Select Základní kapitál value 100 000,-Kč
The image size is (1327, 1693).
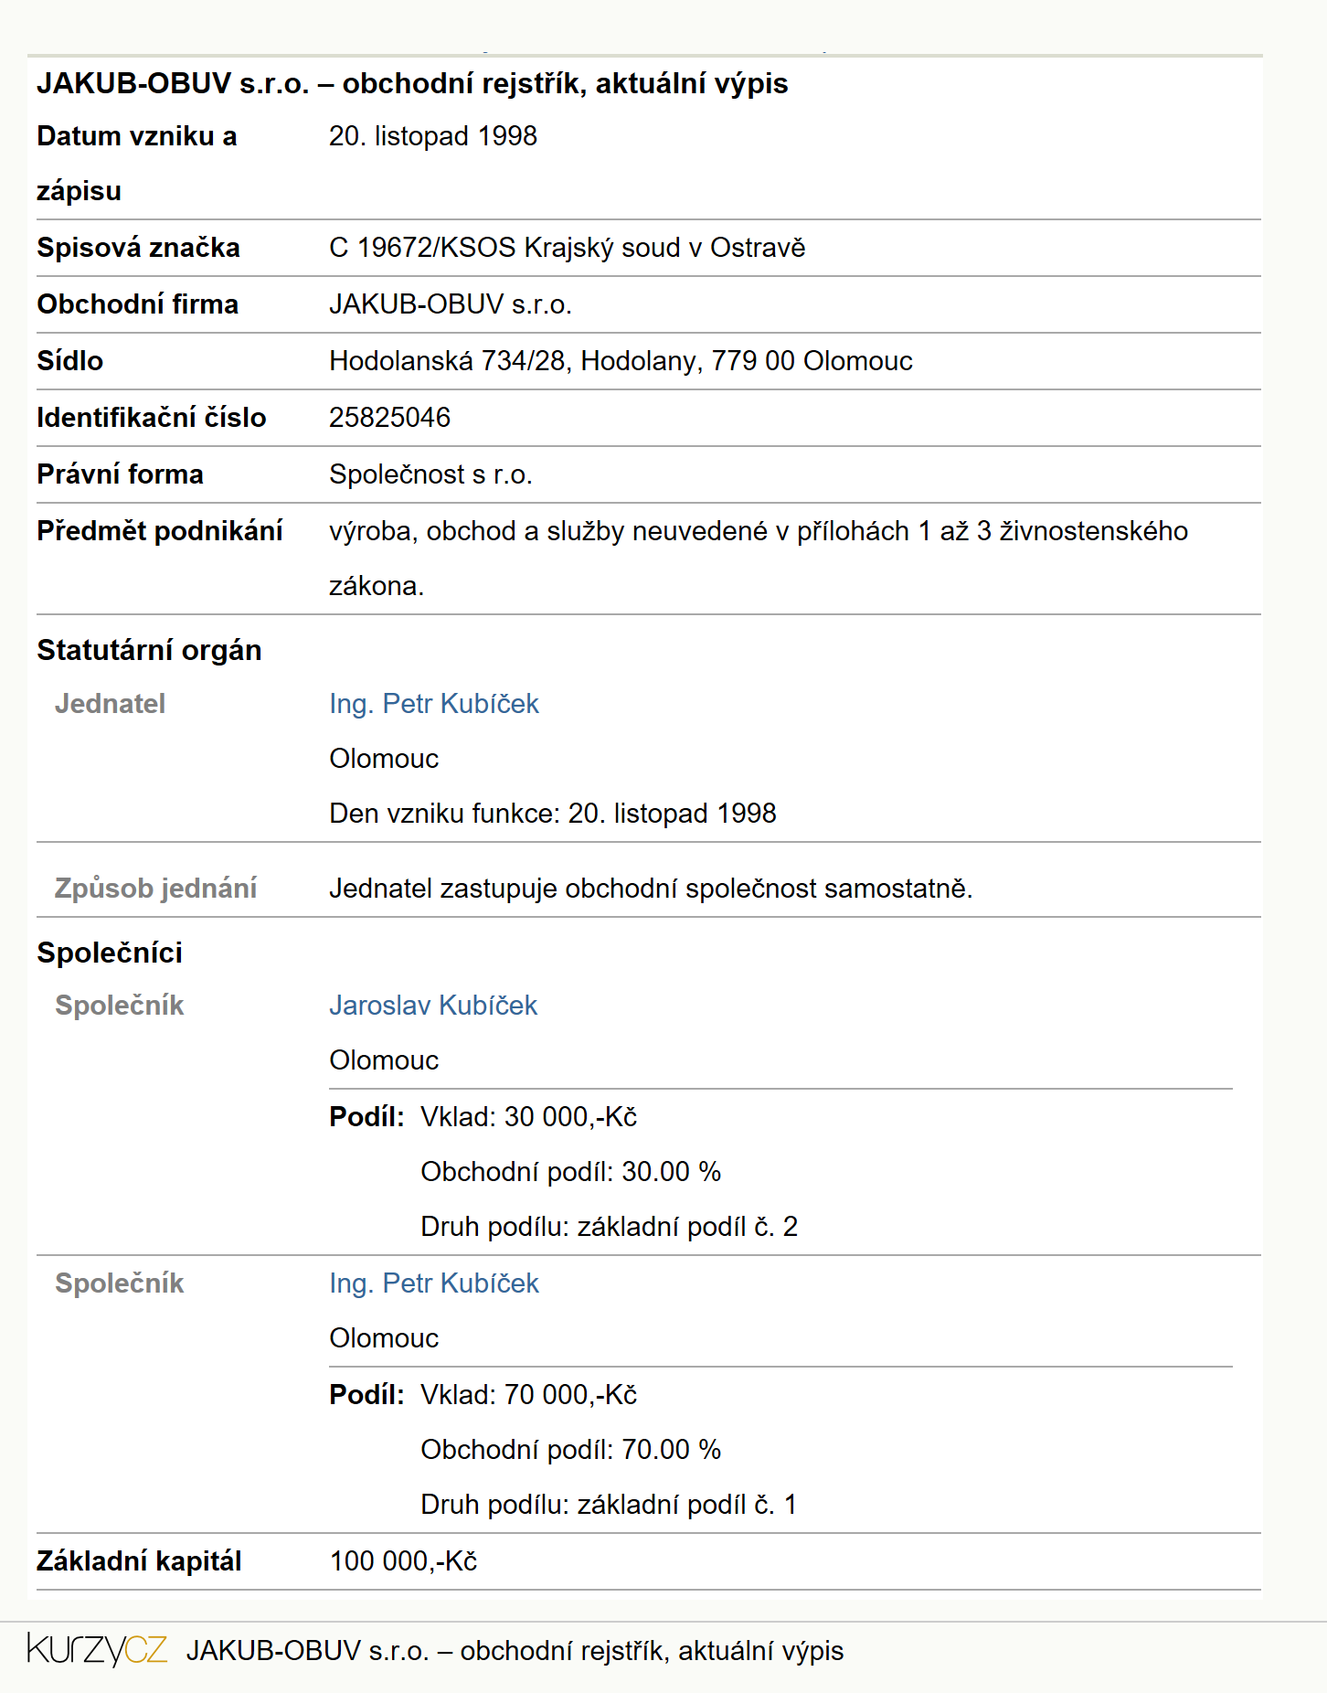(x=403, y=1561)
